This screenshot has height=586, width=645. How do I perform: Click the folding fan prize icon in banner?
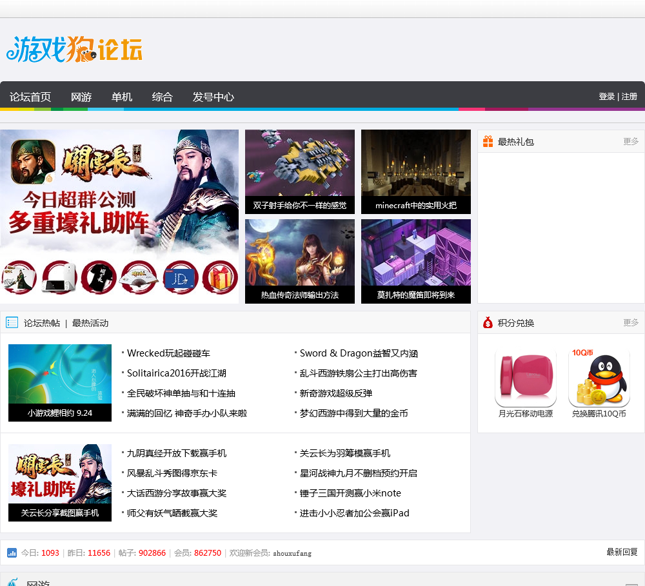pyautogui.click(x=139, y=278)
